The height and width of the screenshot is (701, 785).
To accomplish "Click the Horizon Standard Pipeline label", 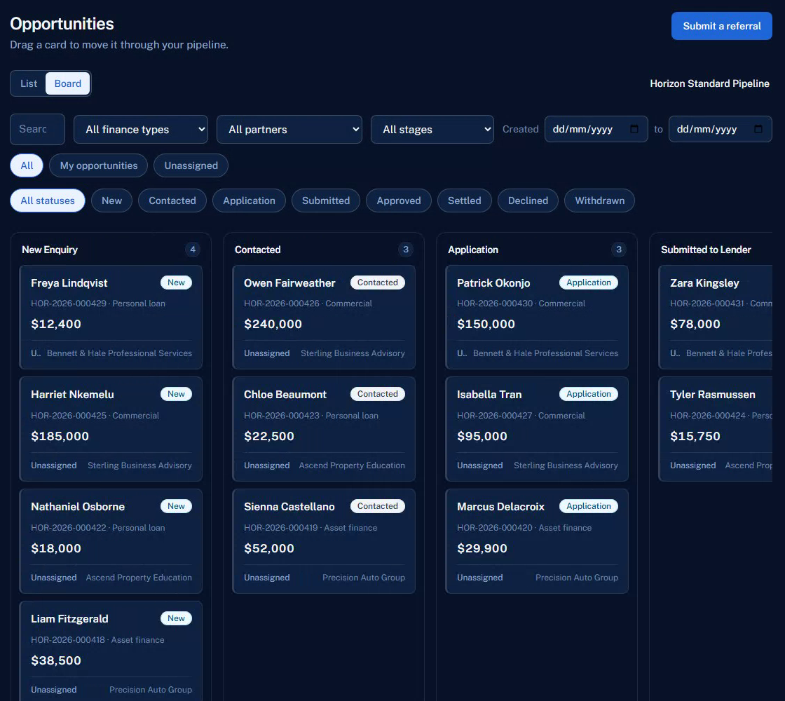I will point(709,83).
